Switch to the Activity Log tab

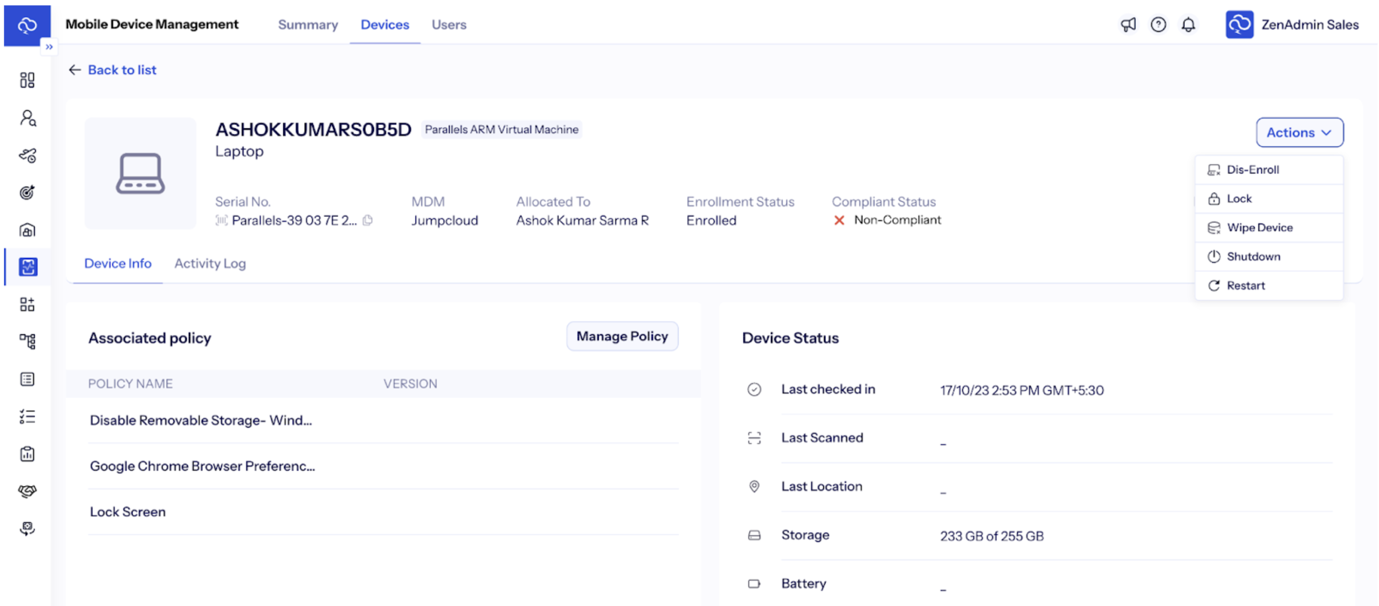[x=209, y=263]
